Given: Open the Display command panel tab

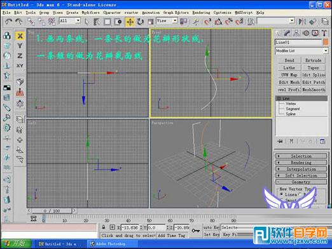Looking at the screenshot, I should (x=315, y=33).
